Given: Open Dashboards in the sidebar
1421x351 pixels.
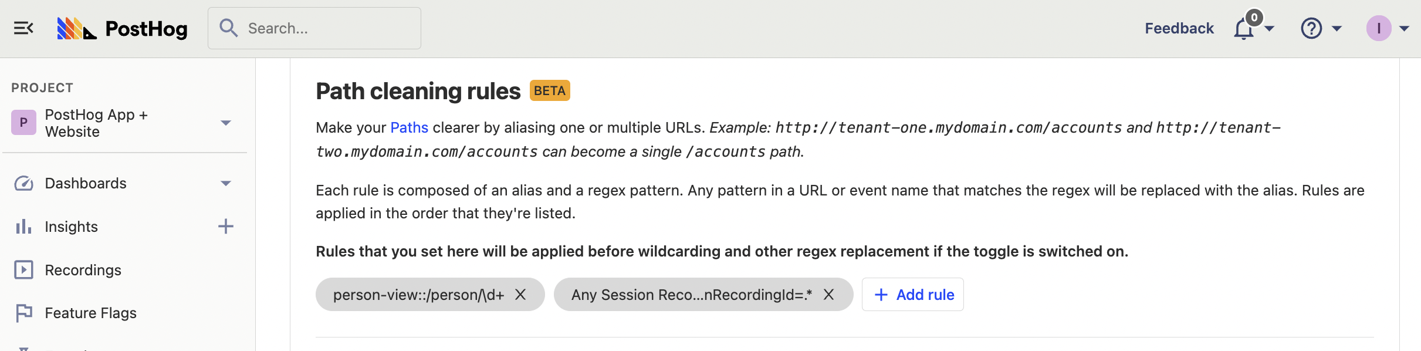Looking at the screenshot, I should [86, 183].
